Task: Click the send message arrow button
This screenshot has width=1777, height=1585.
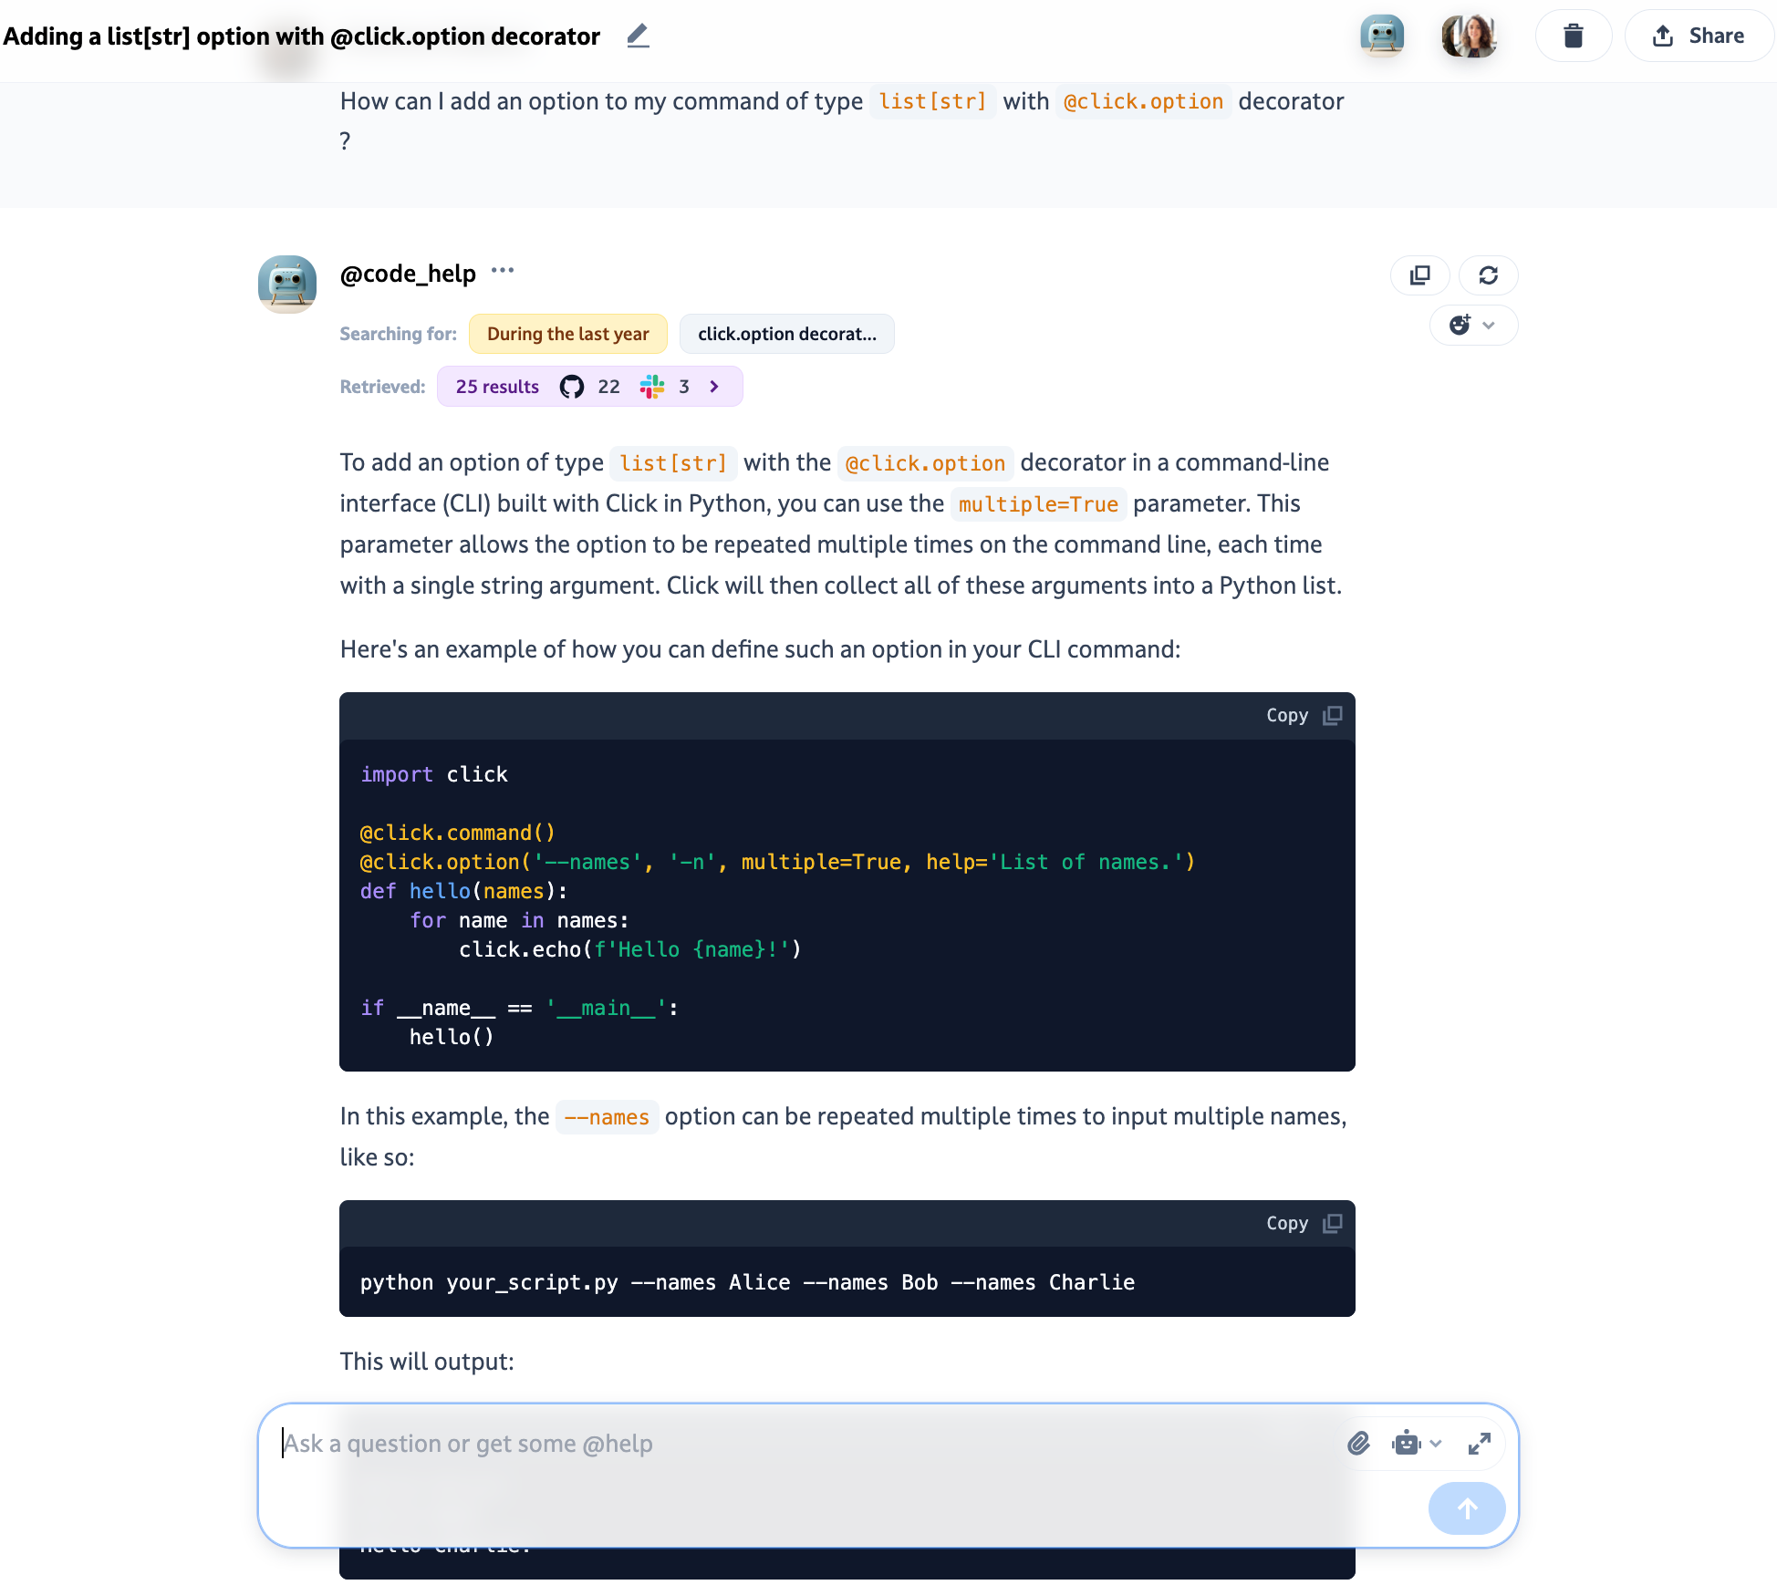Action: pyautogui.click(x=1465, y=1506)
